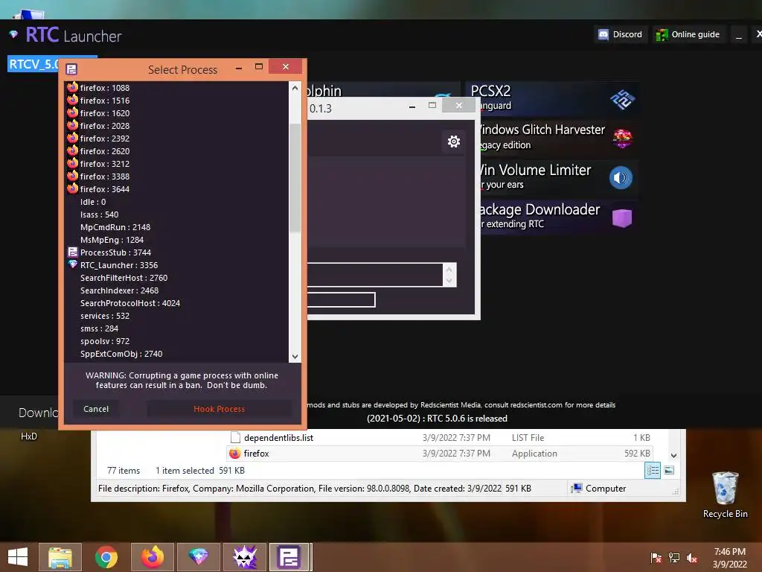Select firefox : 3388 process row
The height and width of the screenshot is (572, 762).
[x=177, y=177]
